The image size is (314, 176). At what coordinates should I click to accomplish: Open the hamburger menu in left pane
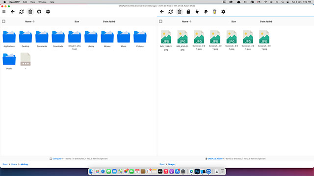4,12
